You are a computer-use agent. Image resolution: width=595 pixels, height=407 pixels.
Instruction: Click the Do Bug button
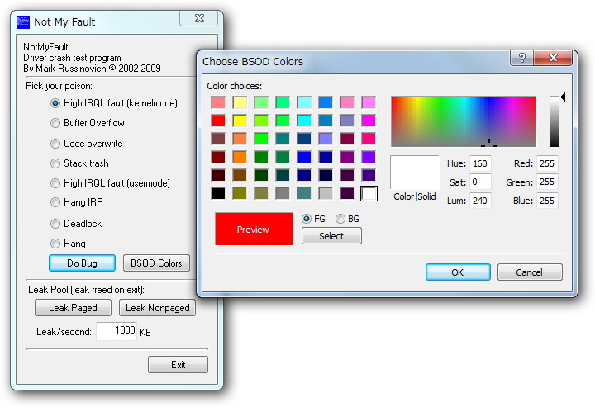click(x=82, y=263)
